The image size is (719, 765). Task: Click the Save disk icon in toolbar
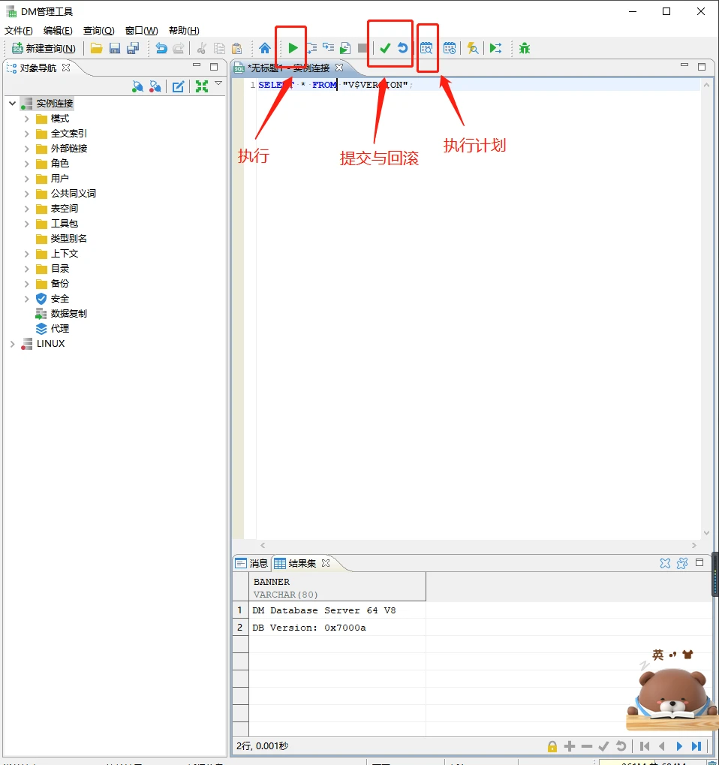pyautogui.click(x=115, y=48)
